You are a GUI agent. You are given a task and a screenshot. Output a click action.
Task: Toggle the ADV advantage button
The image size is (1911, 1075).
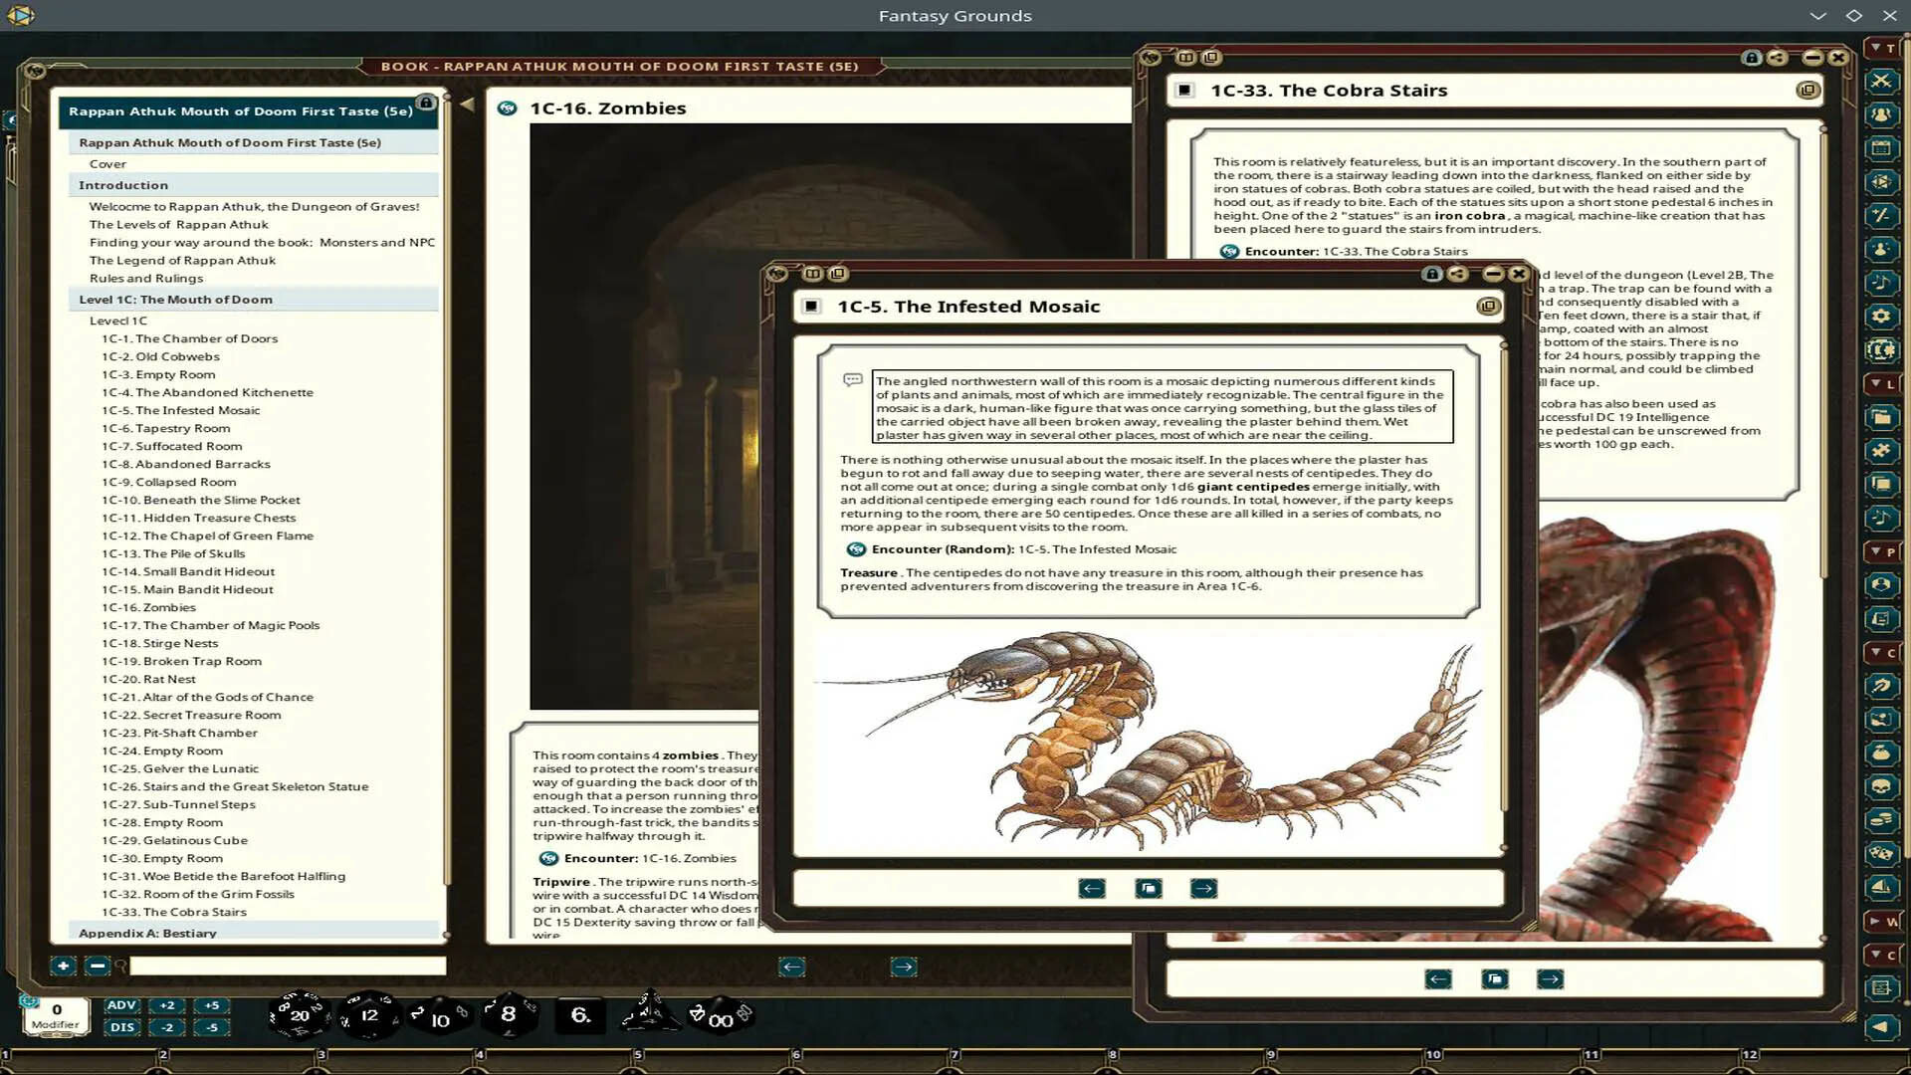[121, 1005]
